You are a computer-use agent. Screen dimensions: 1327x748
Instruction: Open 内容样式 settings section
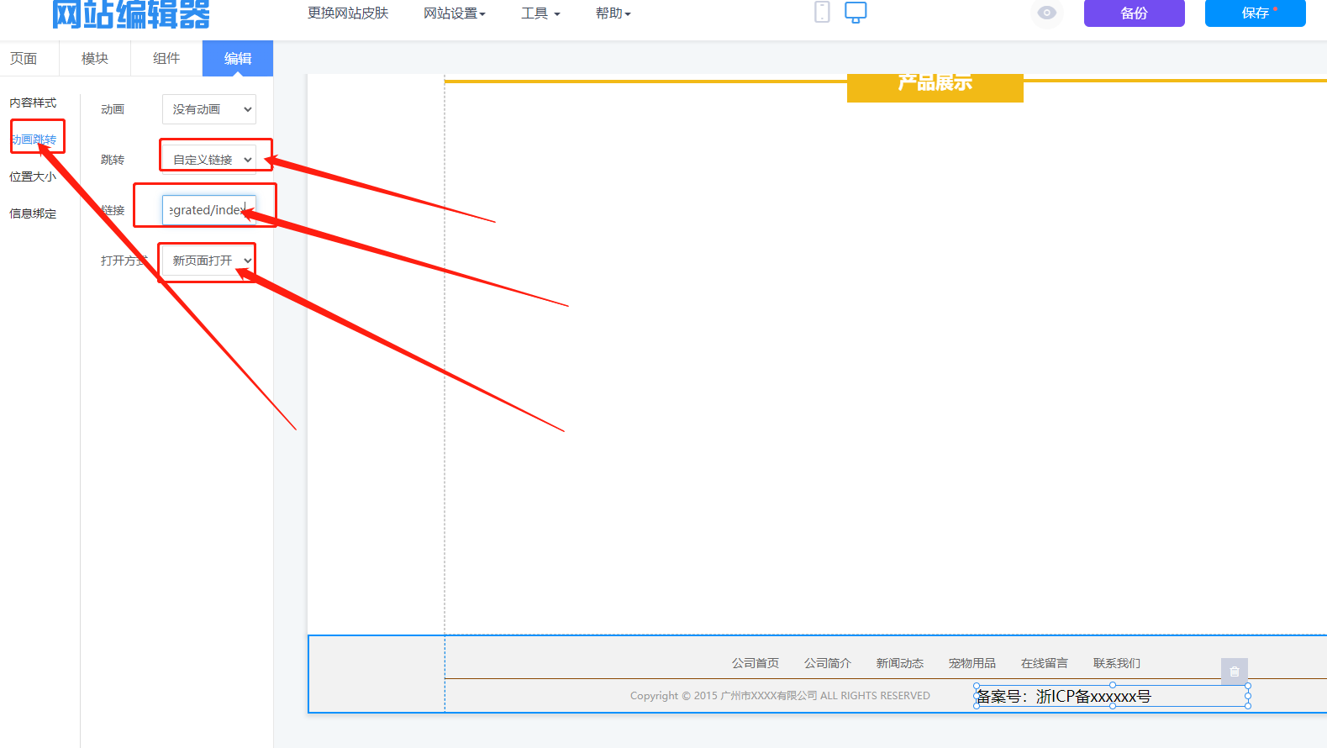[x=33, y=103]
